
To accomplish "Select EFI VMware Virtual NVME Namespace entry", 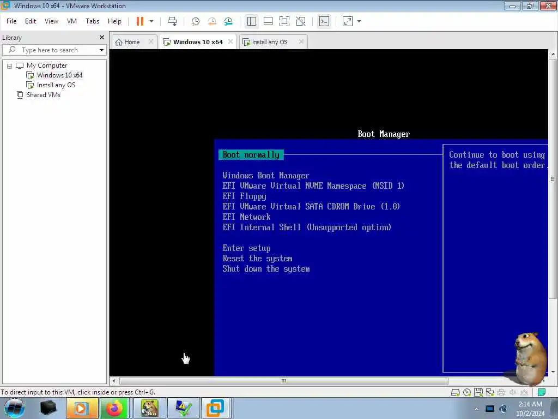I will click(x=313, y=185).
